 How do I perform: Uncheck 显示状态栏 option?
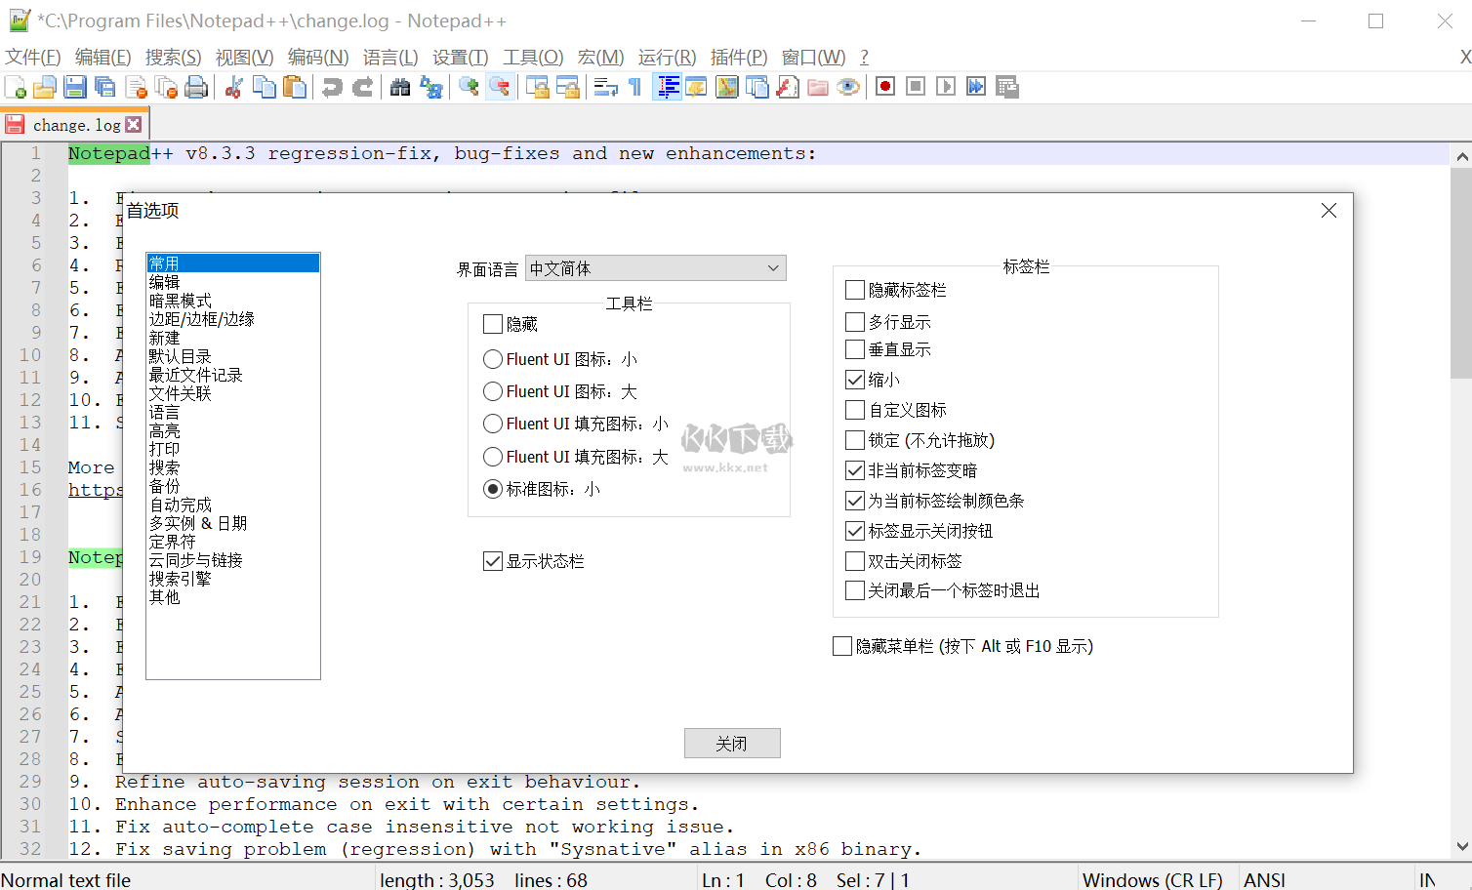[493, 560]
